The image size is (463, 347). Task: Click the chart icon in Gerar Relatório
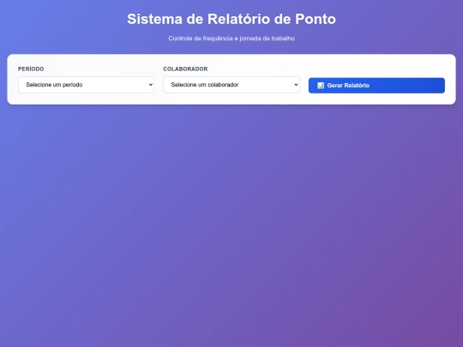[321, 86]
